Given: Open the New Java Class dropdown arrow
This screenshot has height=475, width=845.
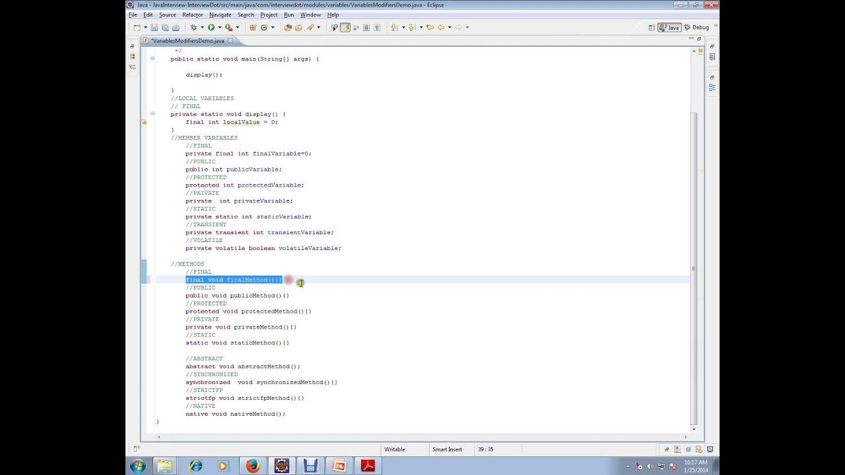Looking at the screenshot, I should click(x=273, y=27).
